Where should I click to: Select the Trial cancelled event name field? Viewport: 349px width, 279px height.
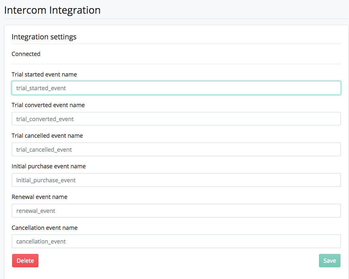[x=176, y=149]
